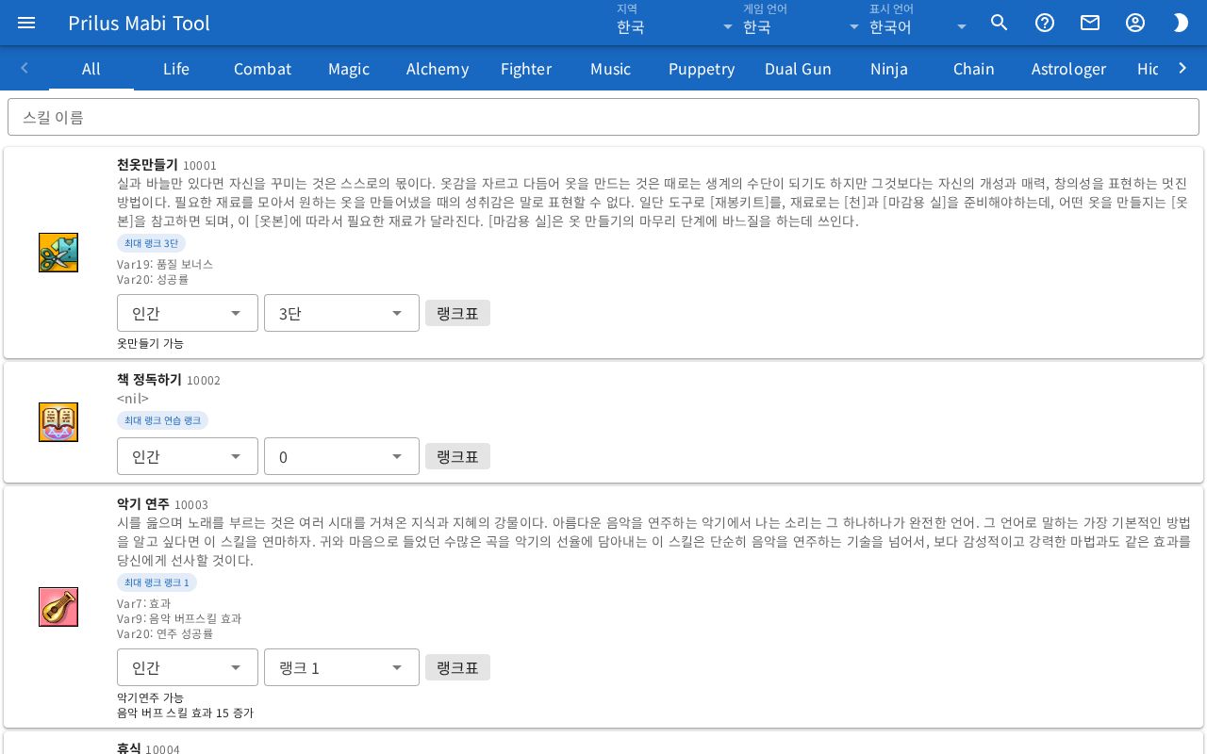Click the 책 정독하기 book skill icon
Image resolution: width=1207 pixels, height=754 pixels.
58,422
